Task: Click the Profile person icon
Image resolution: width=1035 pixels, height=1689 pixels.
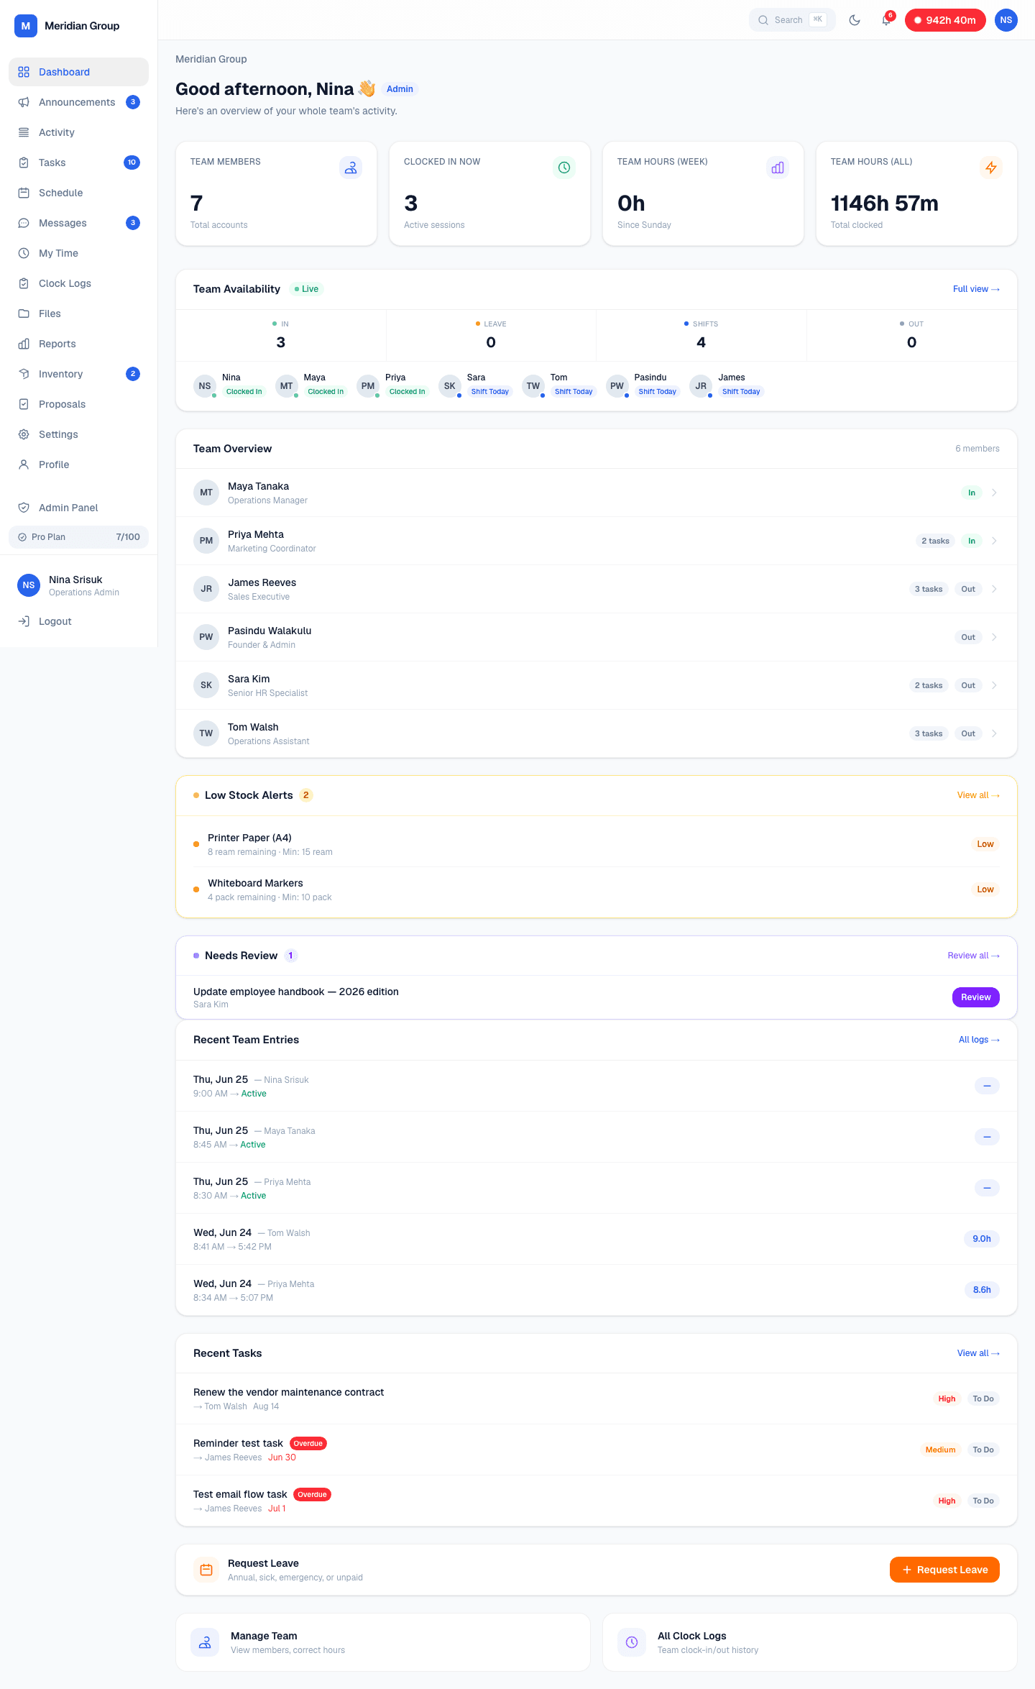Action: (x=24, y=464)
